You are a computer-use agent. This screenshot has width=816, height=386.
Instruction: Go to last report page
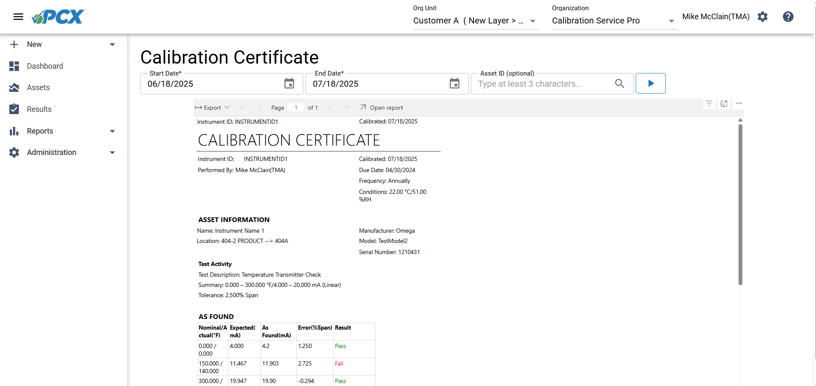coord(347,108)
